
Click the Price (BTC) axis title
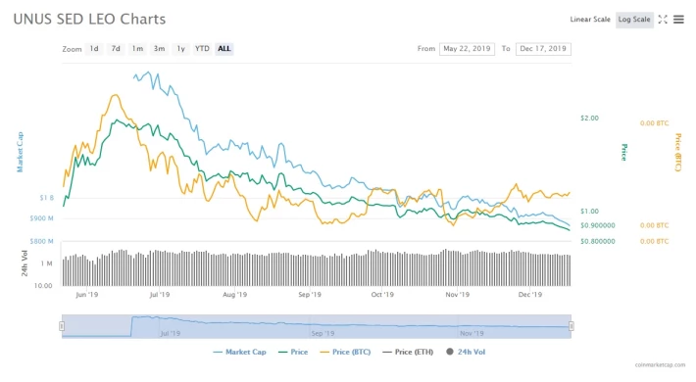678,152
